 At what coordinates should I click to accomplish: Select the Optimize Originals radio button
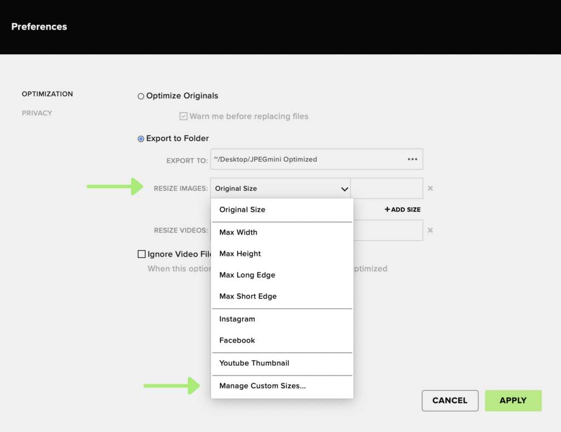[141, 96]
